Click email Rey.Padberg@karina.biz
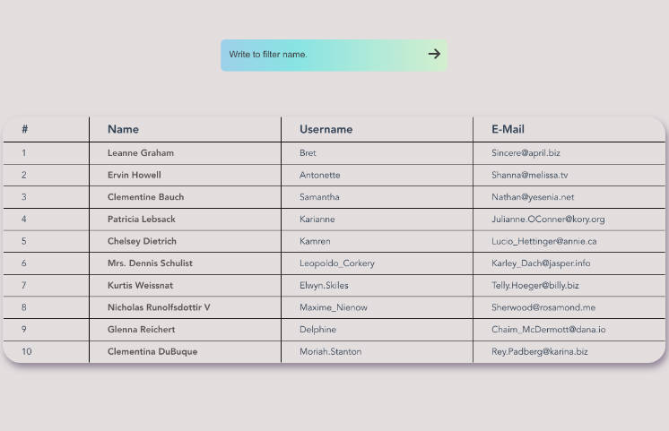669x431 pixels. coord(539,352)
